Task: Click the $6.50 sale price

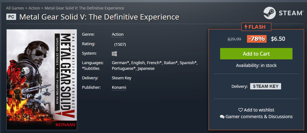Action: pyautogui.click(x=278, y=39)
